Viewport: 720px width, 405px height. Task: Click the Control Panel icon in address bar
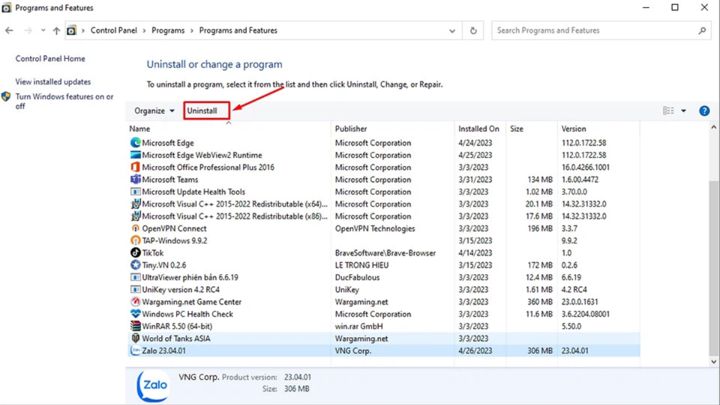point(71,31)
